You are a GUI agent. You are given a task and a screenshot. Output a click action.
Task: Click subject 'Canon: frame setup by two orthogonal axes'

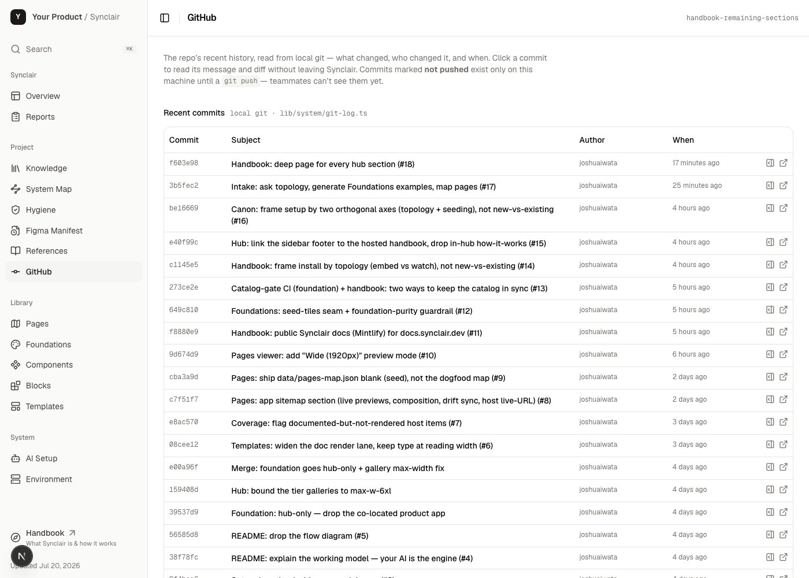point(392,215)
